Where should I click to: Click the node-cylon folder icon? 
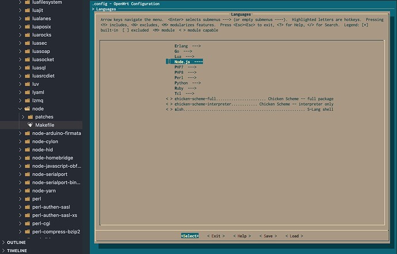tap(28, 141)
